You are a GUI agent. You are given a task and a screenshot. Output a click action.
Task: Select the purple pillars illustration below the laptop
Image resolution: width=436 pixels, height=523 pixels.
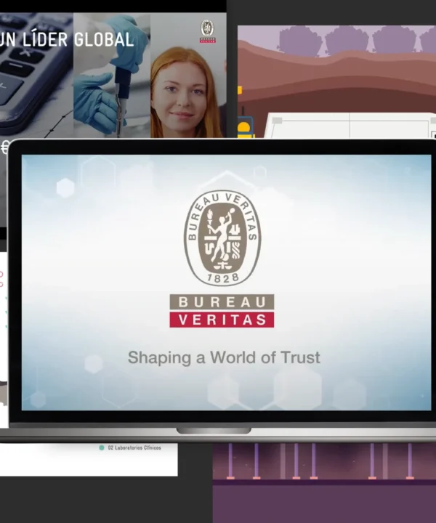coord(324,482)
